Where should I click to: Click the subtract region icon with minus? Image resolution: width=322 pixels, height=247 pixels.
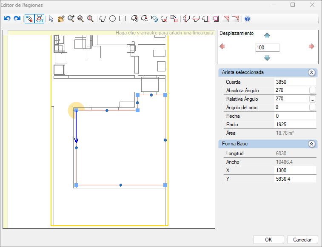(x=145, y=19)
